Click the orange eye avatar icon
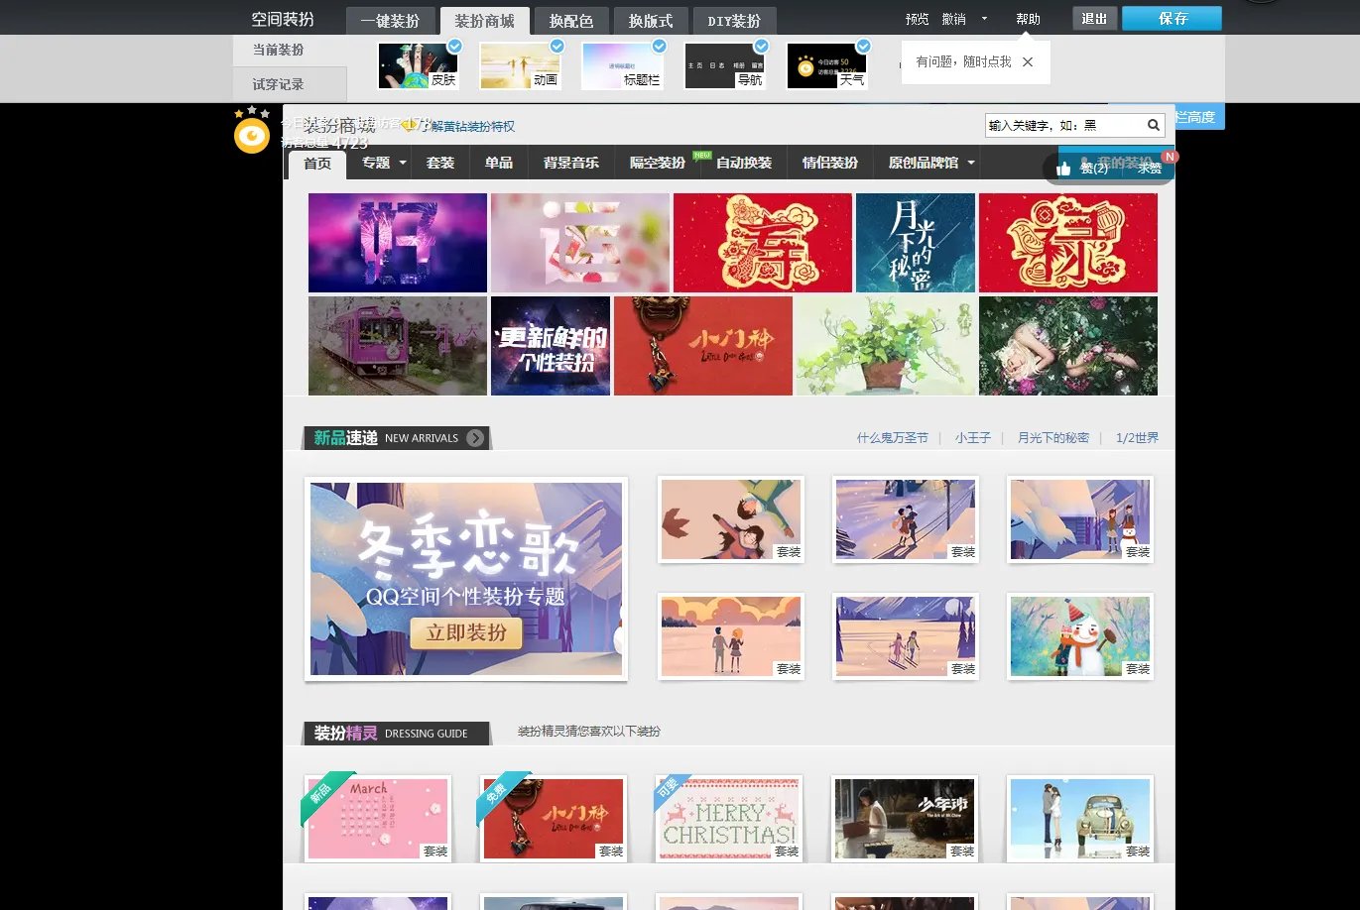This screenshot has height=910, width=1360. point(252,136)
